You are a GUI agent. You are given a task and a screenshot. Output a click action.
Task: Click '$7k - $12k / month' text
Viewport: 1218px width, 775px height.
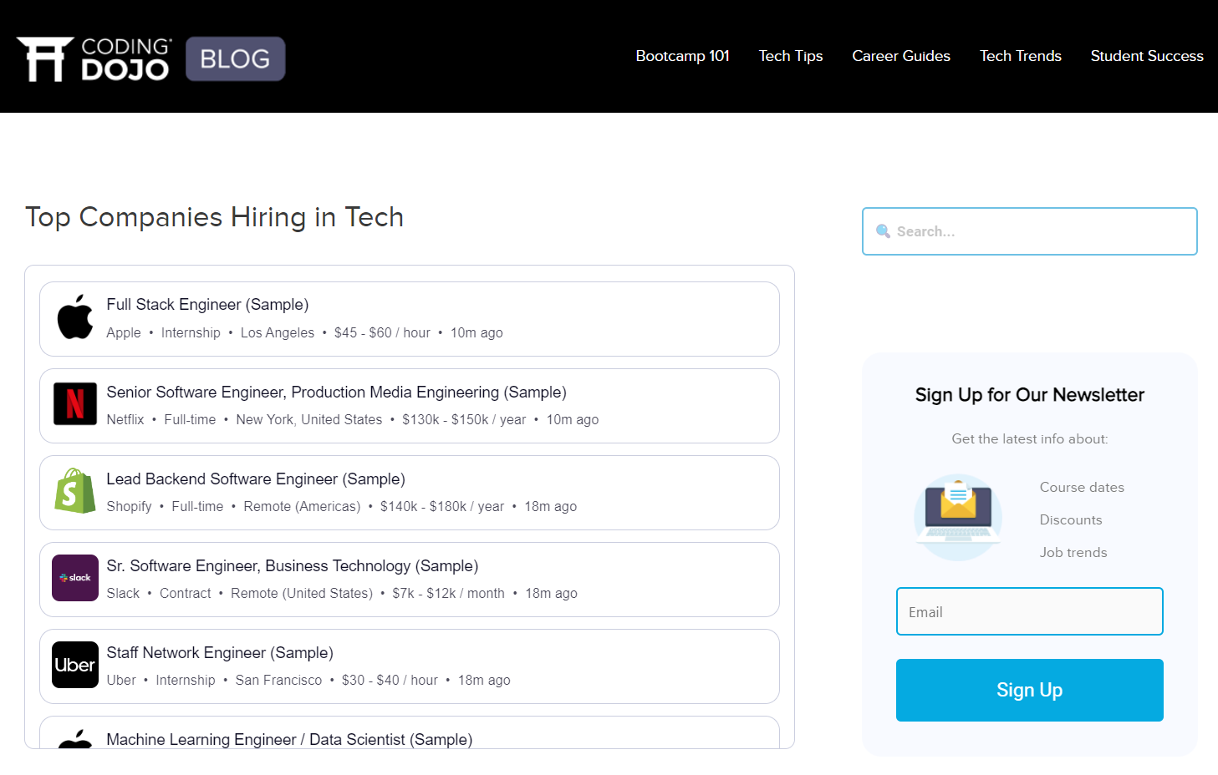(x=449, y=593)
